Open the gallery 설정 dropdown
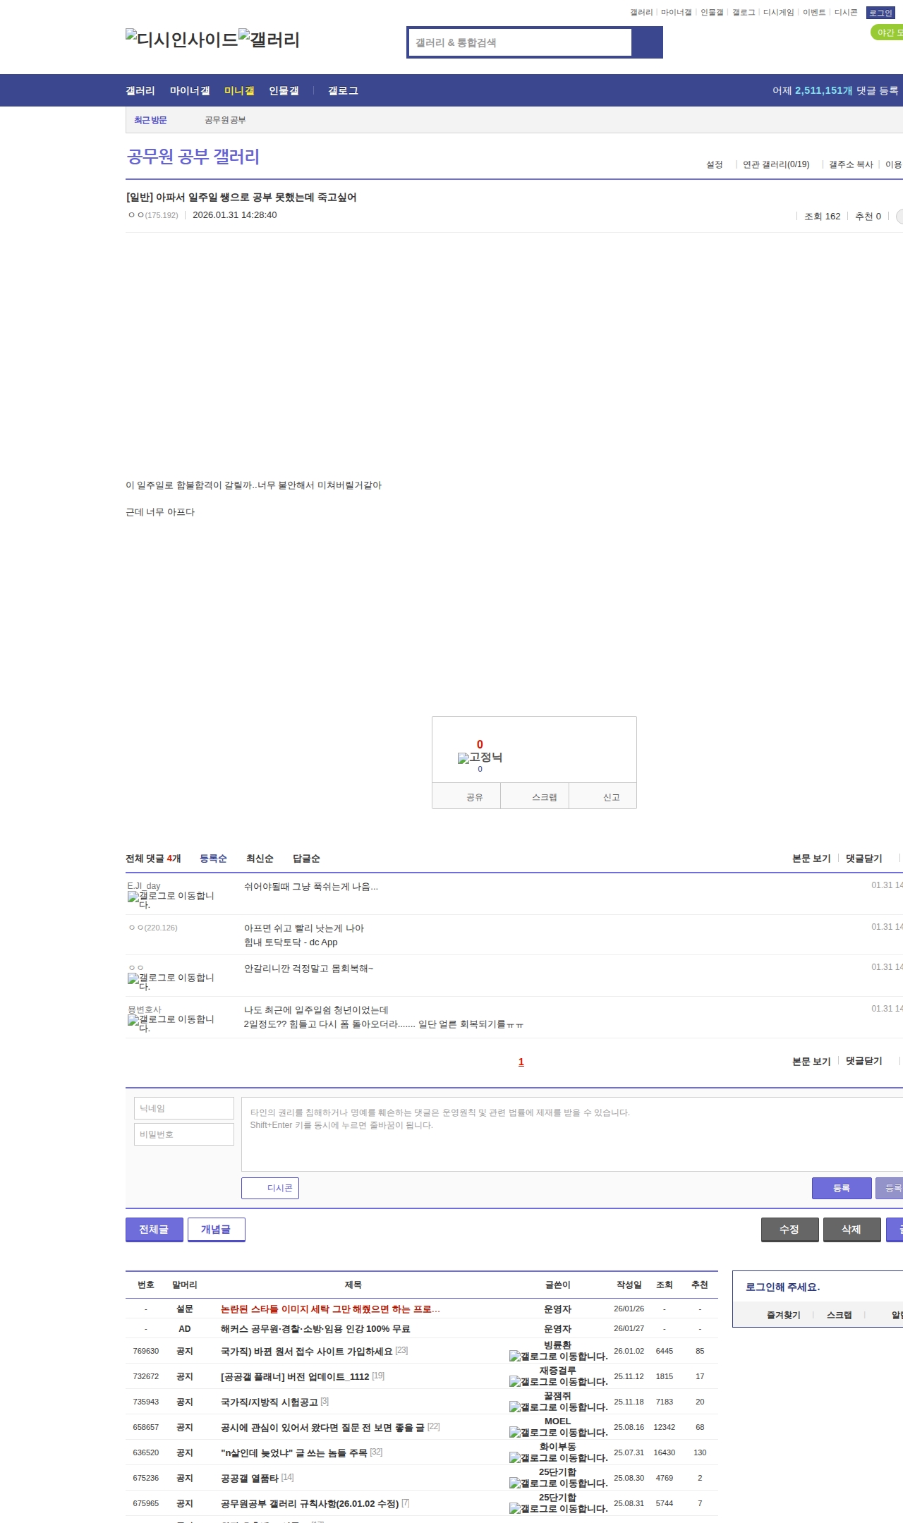The width and height of the screenshot is (903, 1523). pos(714,164)
